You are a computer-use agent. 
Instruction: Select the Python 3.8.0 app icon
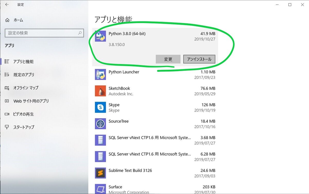tap(100, 36)
